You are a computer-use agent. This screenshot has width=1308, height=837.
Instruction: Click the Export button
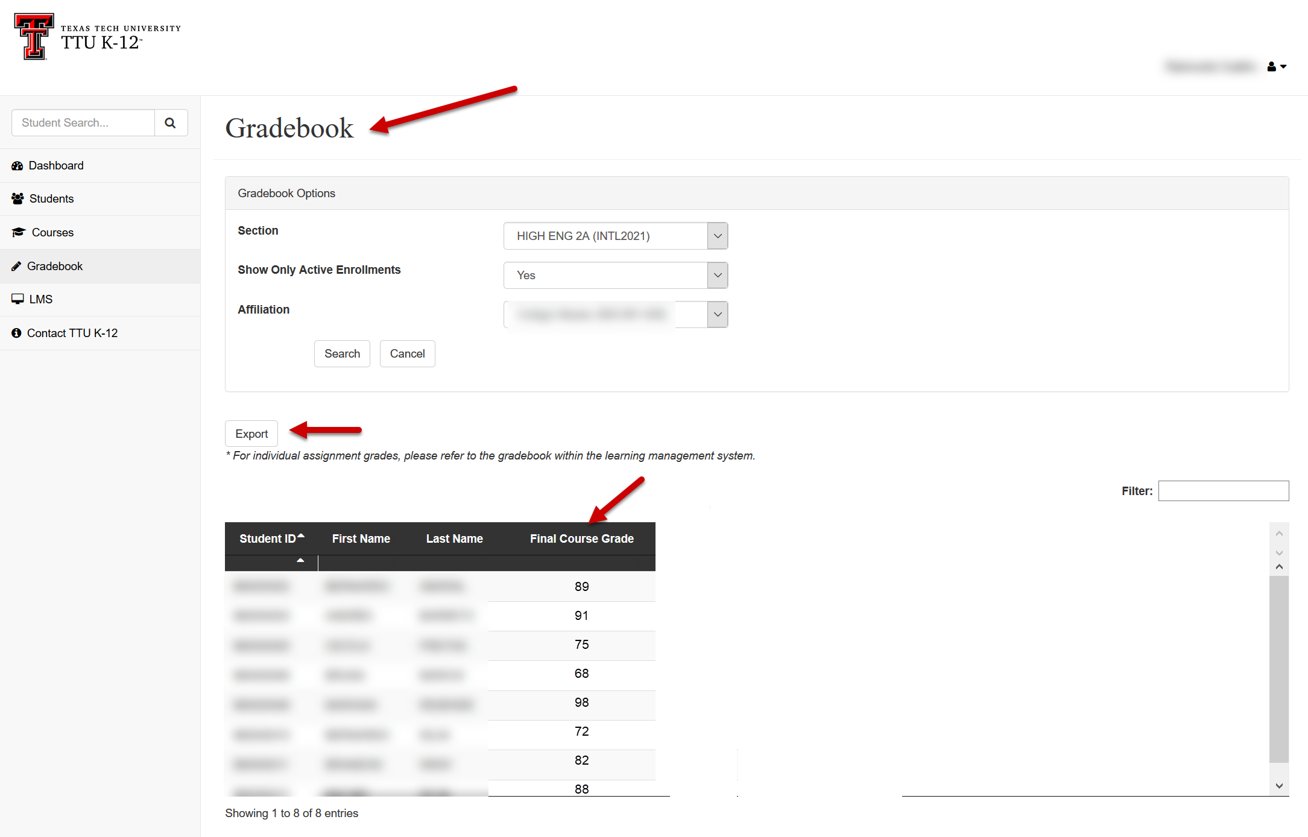pyautogui.click(x=251, y=434)
